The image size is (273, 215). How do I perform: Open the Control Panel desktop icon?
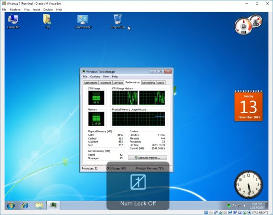click(83, 22)
